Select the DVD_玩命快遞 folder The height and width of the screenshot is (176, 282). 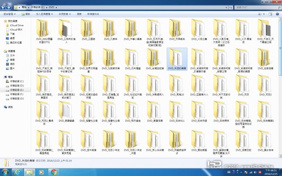tap(199, 112)
